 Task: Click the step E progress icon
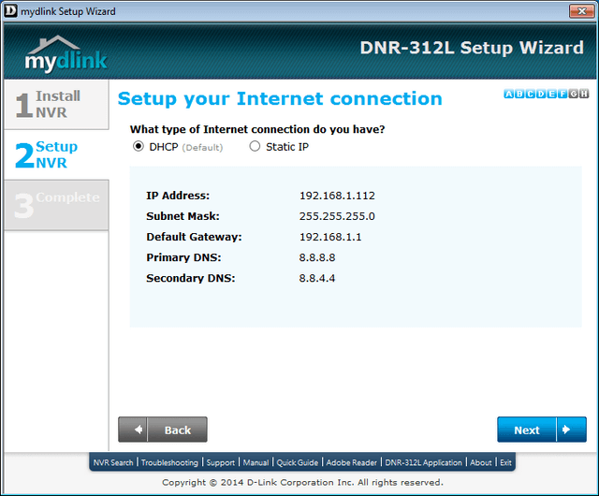coord(551,94)
